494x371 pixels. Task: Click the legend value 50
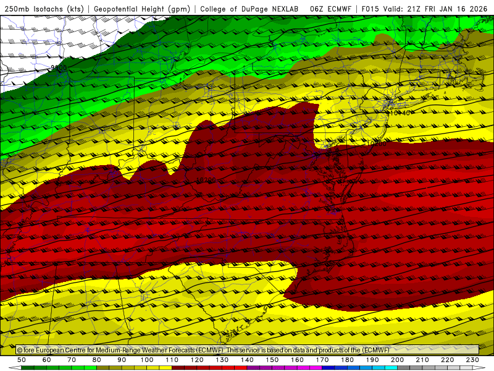coord(22,360)
